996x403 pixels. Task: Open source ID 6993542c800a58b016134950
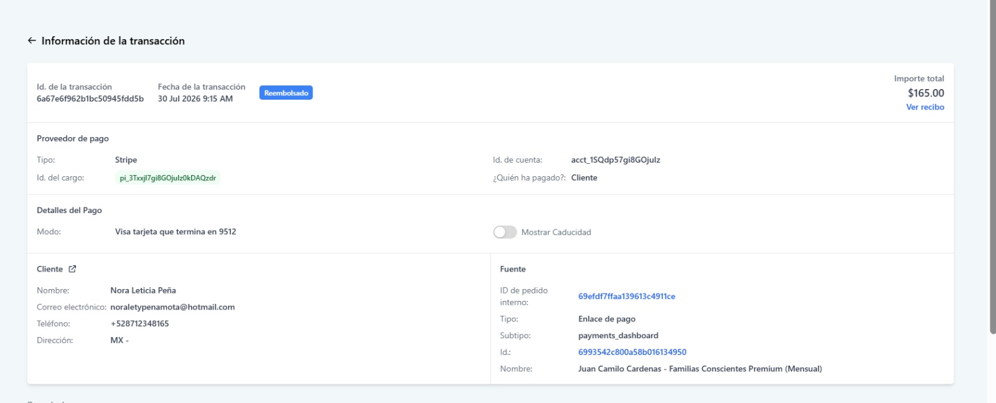click(x=632, y=352)
